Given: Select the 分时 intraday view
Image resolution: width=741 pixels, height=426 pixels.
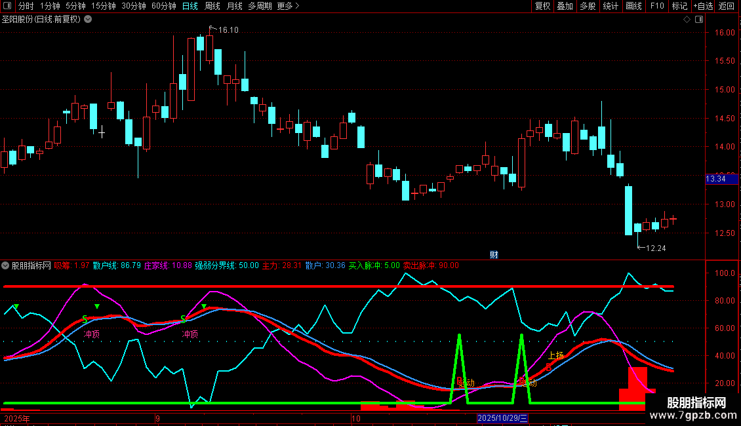Looking at the screenshot, I should (26, 6).
